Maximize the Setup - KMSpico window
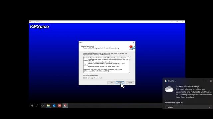213x119 pixels. click(177, 22)
